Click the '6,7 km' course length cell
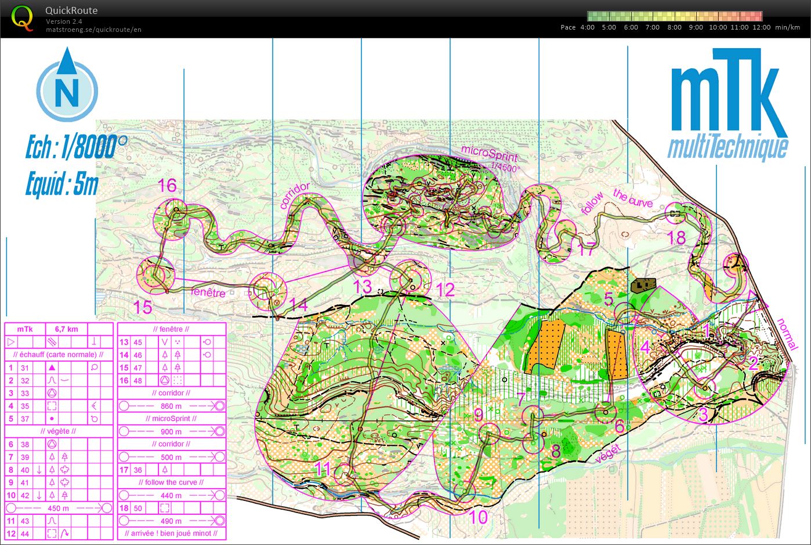Viewport: 811px width, 545px height. [66, 329]
